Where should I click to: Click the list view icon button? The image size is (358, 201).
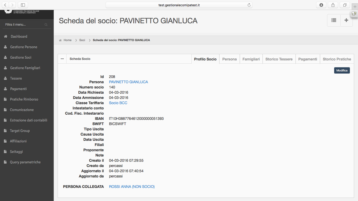[x=334, y=20]
